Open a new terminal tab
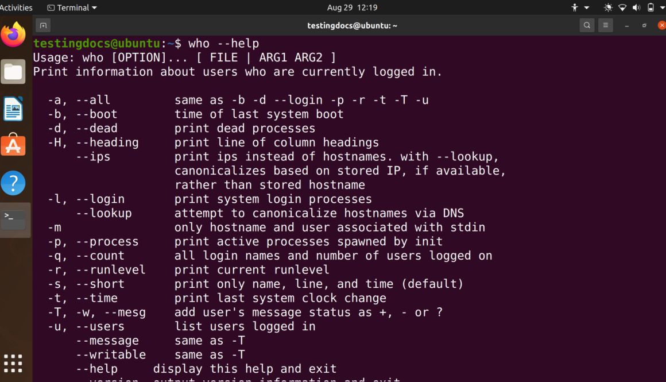This screenshot has height=382, width=666. click(43, 25)
